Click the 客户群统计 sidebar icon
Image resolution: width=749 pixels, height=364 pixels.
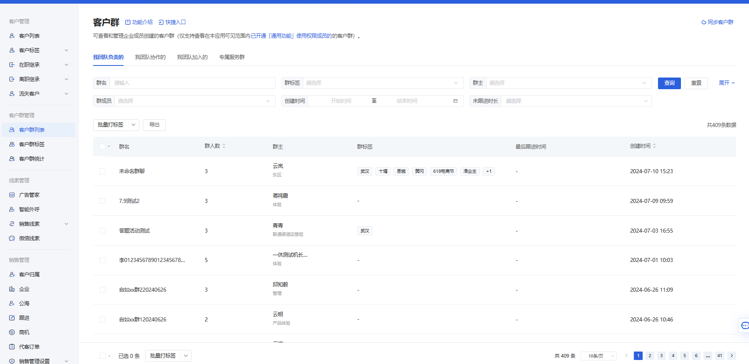[12, 159]
